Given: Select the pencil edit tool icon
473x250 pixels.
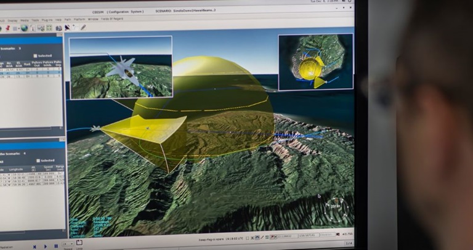Looking at the screenshot, I should pos(83,28).
